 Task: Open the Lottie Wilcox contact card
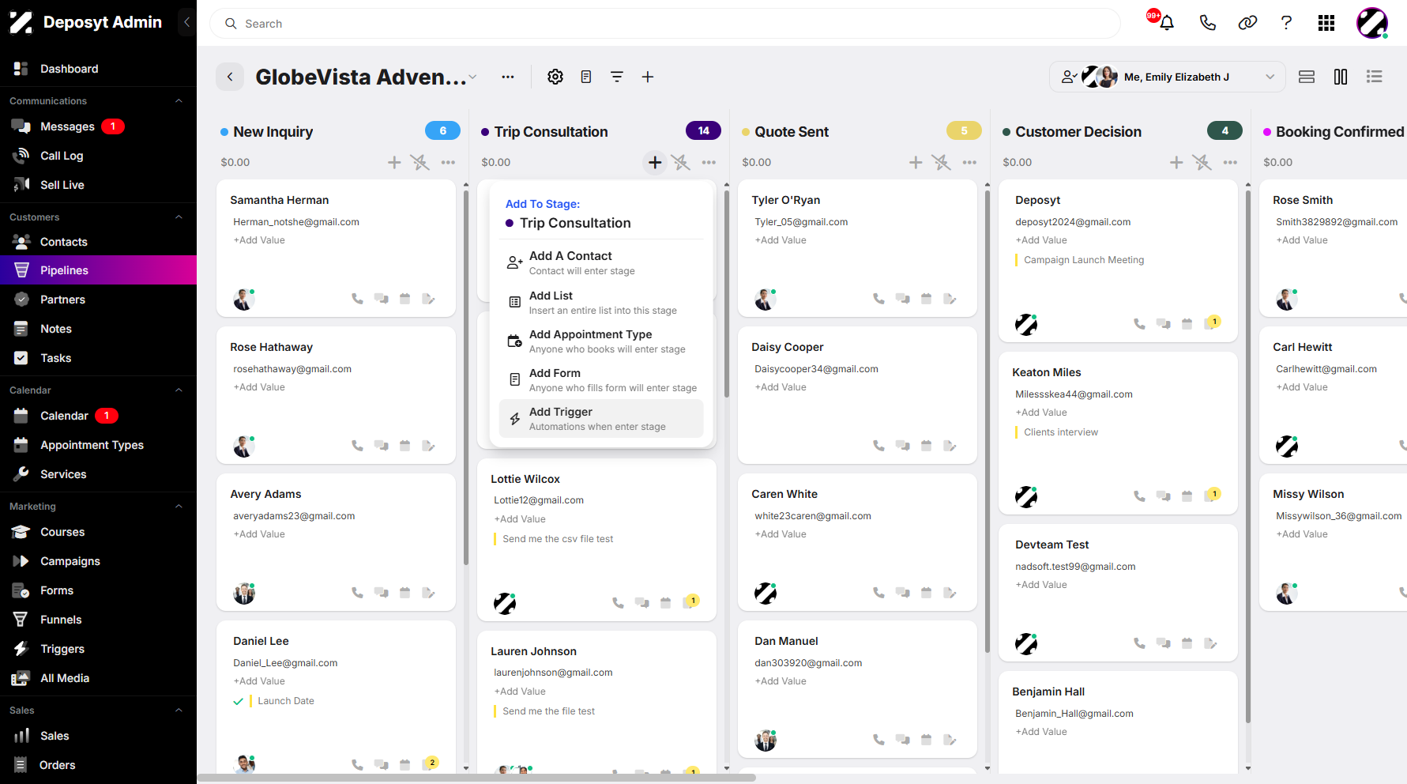[x=596, y=540]
